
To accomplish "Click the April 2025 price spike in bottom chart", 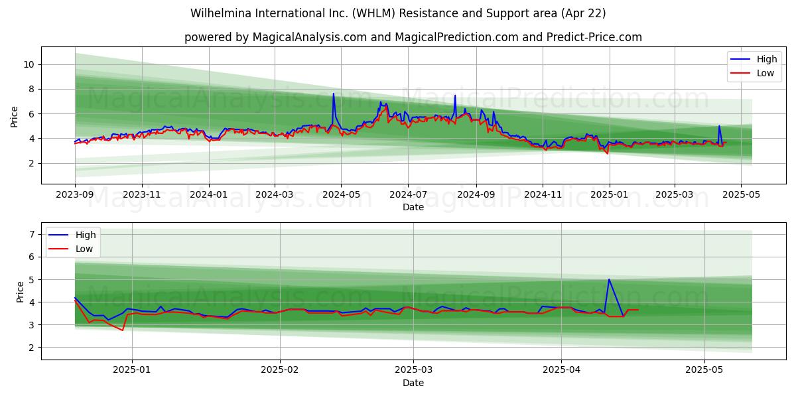I will [x=609, y=279].
